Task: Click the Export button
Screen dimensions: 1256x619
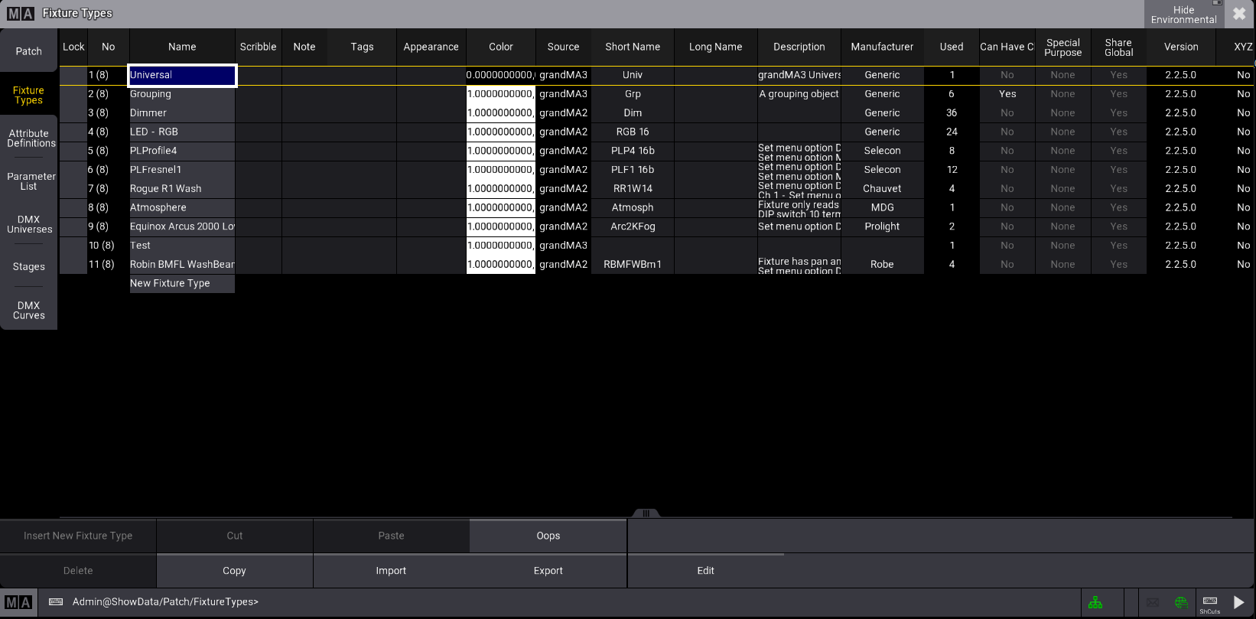Action: pos(548,571)
